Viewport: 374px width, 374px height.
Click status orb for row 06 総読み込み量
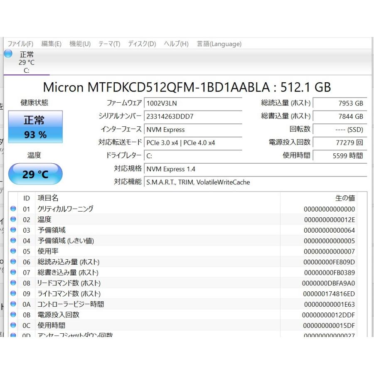coord(13,262)
